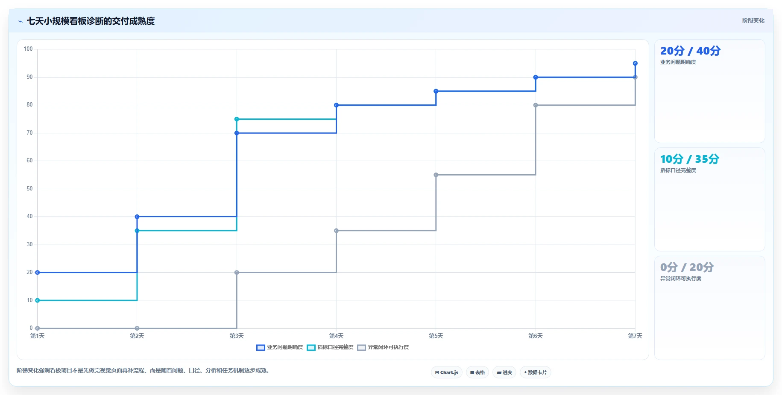Select the 表格 tag pill
Image resolution: width=782 pixels, height=395 pixels.
[x=477, y=372]
